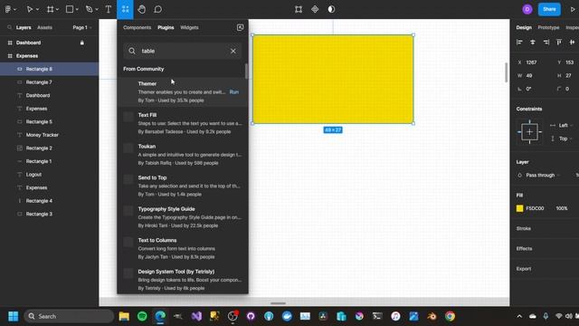The height and width of the screenshot is (326, 579).
Task: Select the Hand tool
Action: (142, 9)
